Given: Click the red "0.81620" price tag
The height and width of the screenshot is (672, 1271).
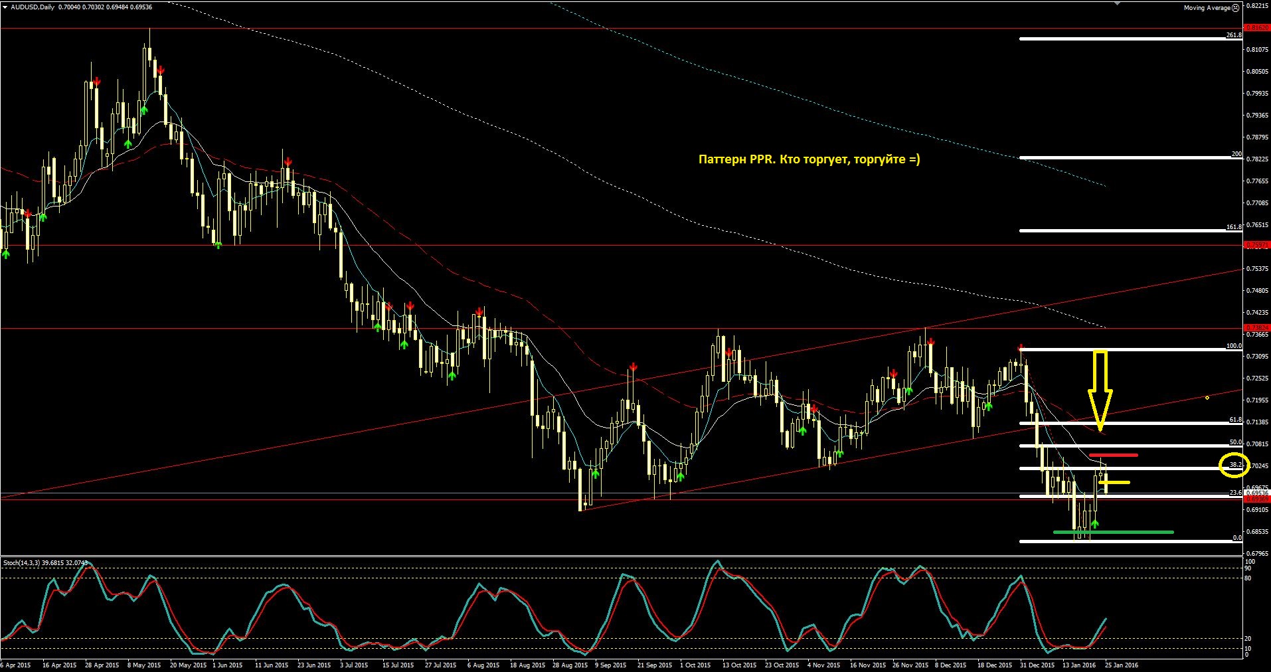Looking at the screenshot, I should pyautogui.click(x=1256, y=28).
